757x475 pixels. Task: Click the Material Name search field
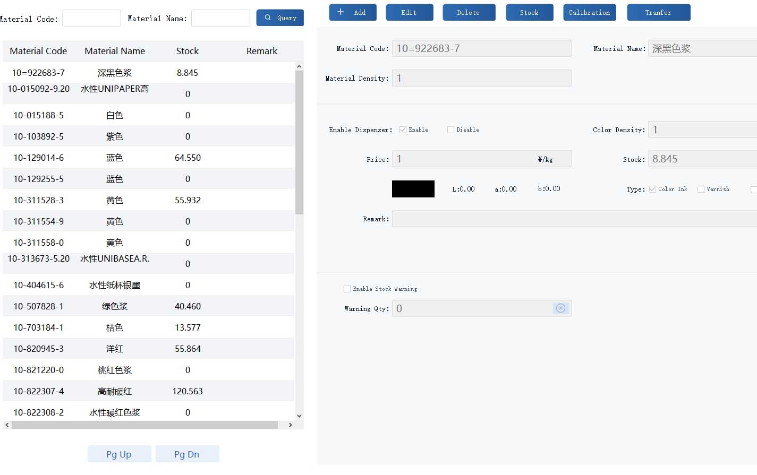[x=220, y=18]
